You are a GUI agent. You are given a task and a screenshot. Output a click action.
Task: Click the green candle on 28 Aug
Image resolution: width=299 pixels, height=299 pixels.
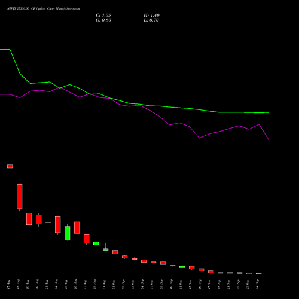(x=96, y=243)
